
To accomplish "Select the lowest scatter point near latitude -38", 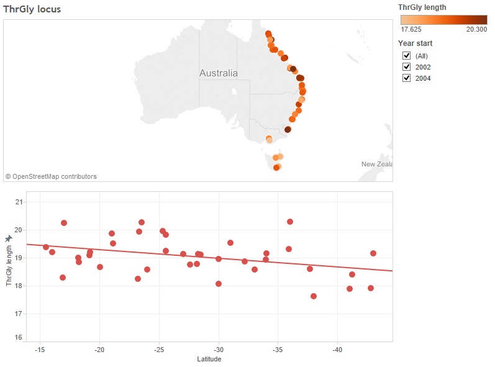I will click(314, 296).
